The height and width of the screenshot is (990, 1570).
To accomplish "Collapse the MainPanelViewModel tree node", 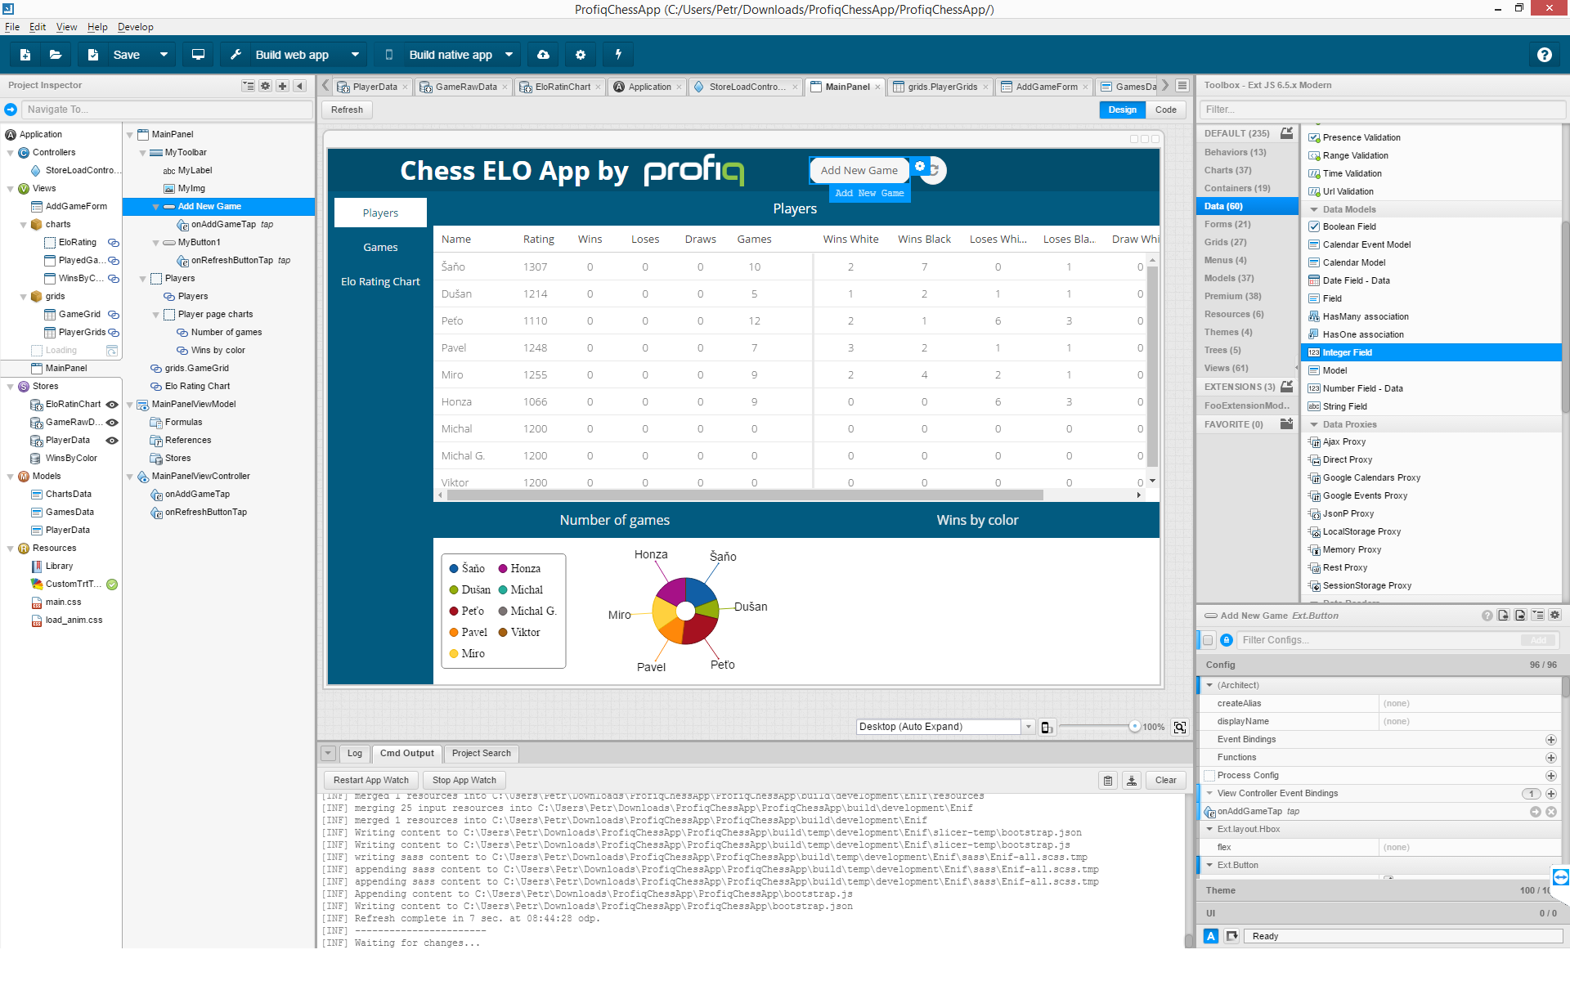I will coord(130,405).
